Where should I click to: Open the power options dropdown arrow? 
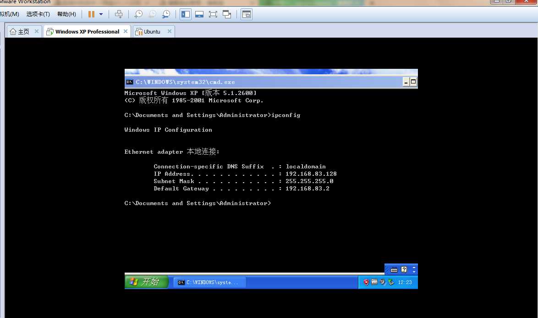pyautogui.click(x=101, y=14)
